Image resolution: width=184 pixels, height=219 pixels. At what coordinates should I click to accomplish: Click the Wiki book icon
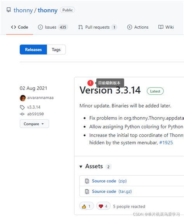pos(161,27)
